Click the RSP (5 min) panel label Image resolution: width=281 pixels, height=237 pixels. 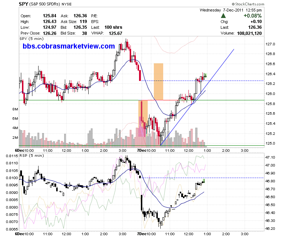(32, 155)
